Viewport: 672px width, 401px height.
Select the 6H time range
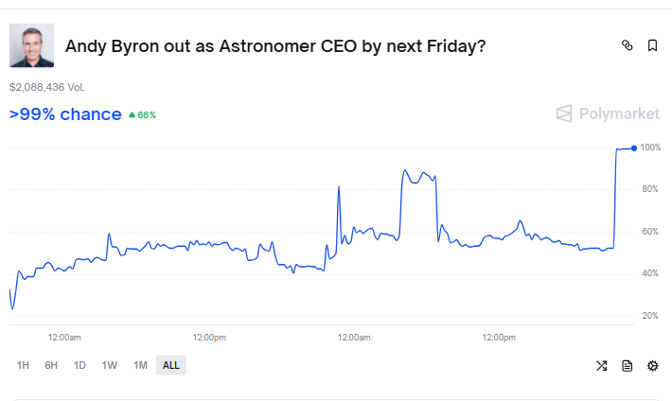tap(51, 365)
